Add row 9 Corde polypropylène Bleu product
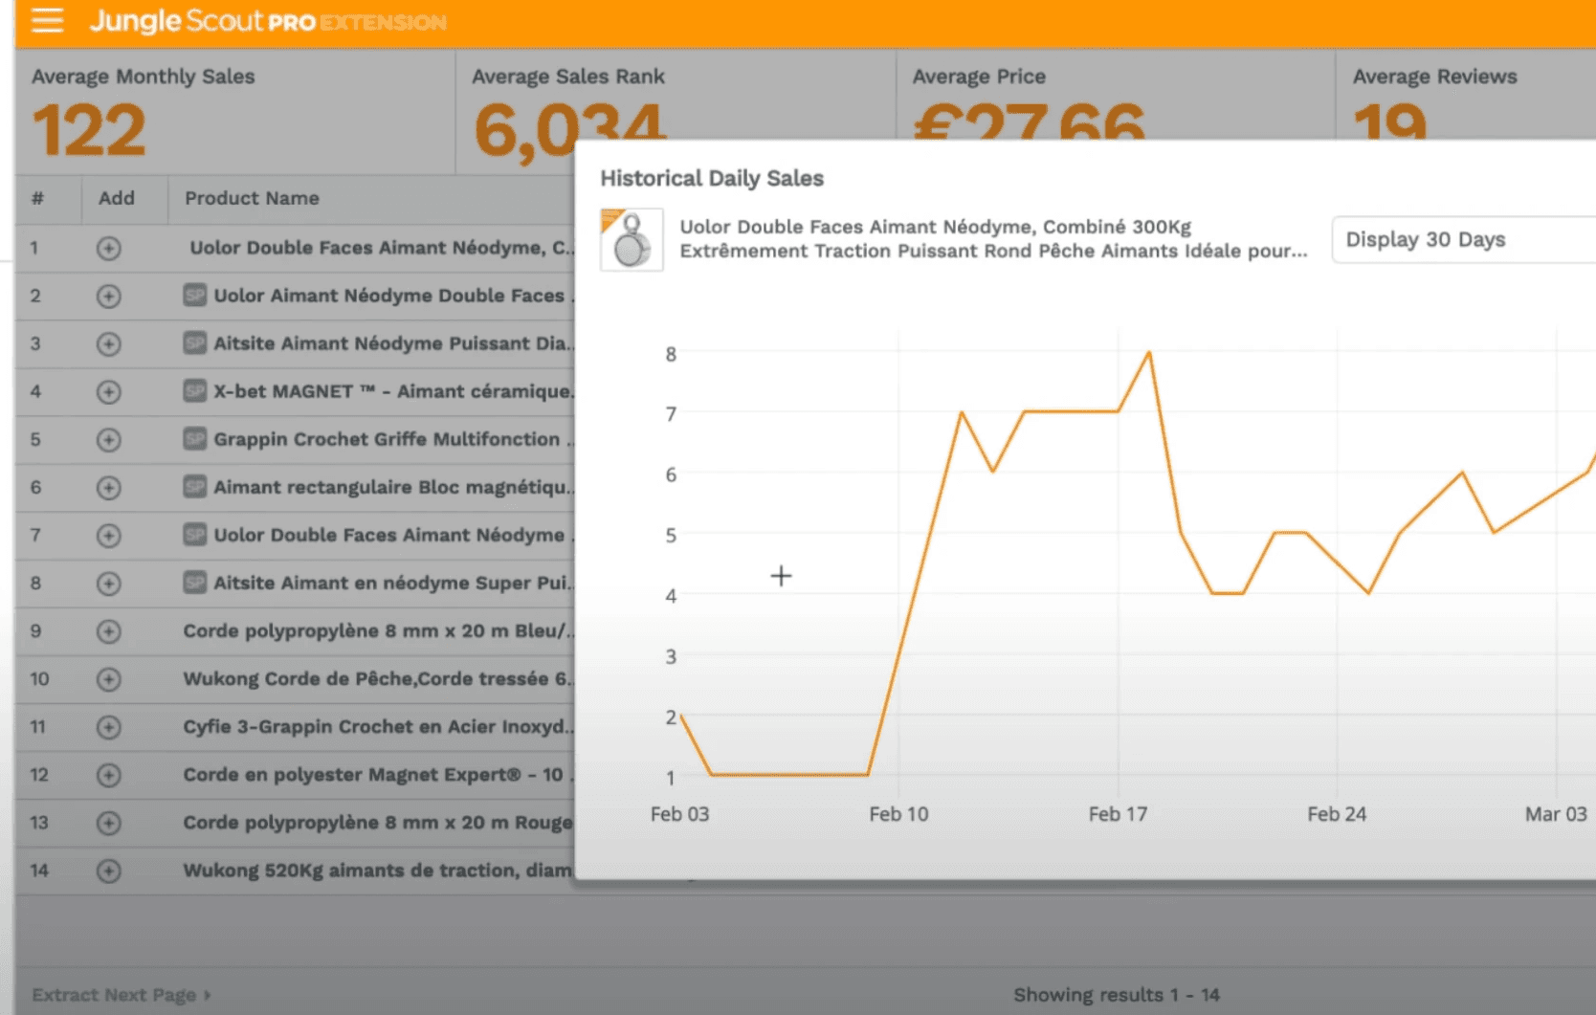This screenshot has height=1015, width=1596. 109,631
